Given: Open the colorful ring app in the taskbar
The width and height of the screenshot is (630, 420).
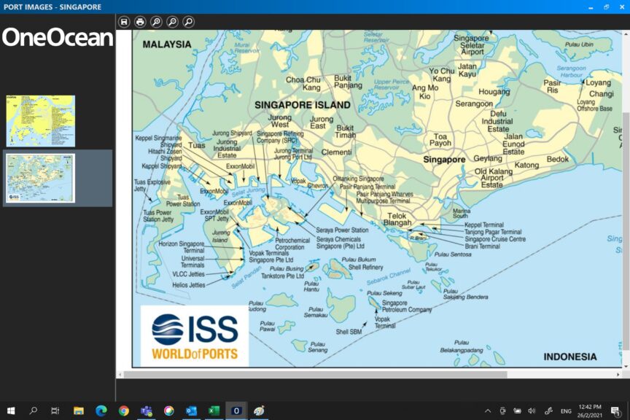Looking at the screenshot, I should click(168, 411).
